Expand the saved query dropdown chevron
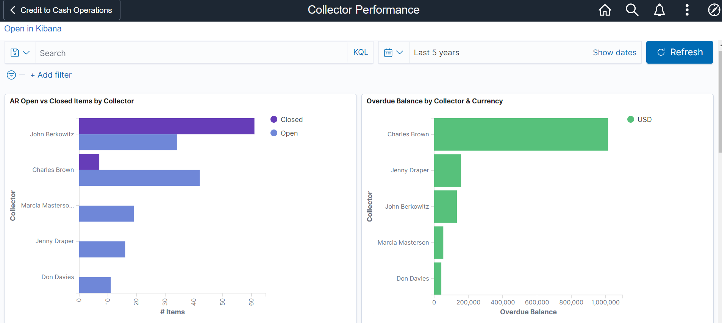 point(26,53)
